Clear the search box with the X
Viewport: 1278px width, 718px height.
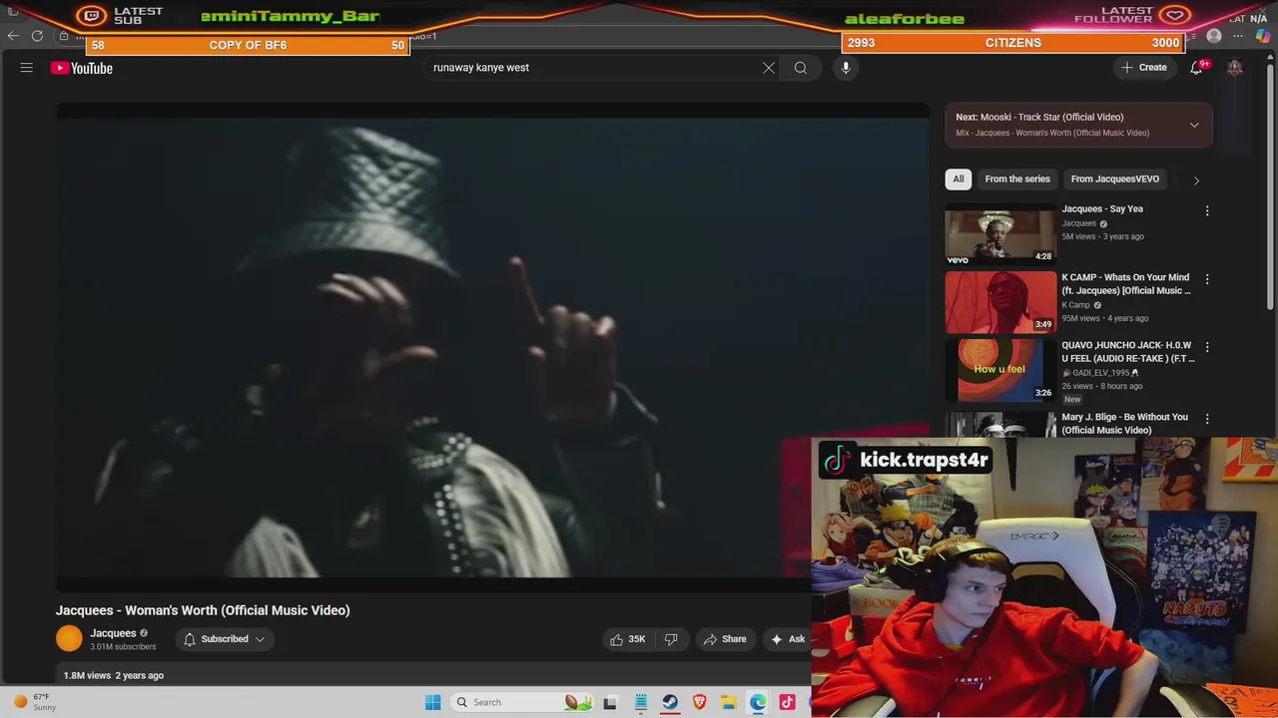[769, 68]
